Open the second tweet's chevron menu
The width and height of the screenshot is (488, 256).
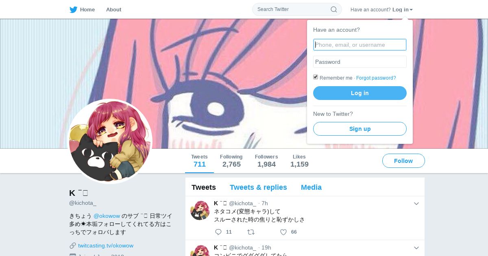pyautogui.click(x=416, y=248)
